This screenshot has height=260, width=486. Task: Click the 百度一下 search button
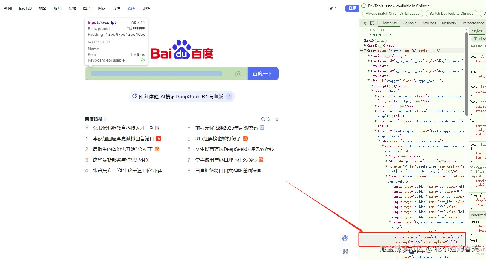point(263,74)
